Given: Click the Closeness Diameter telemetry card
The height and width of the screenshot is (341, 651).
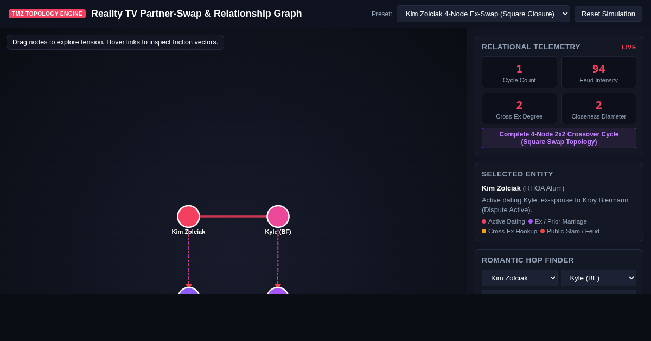Looking at the screenshot, I should 598,109.
